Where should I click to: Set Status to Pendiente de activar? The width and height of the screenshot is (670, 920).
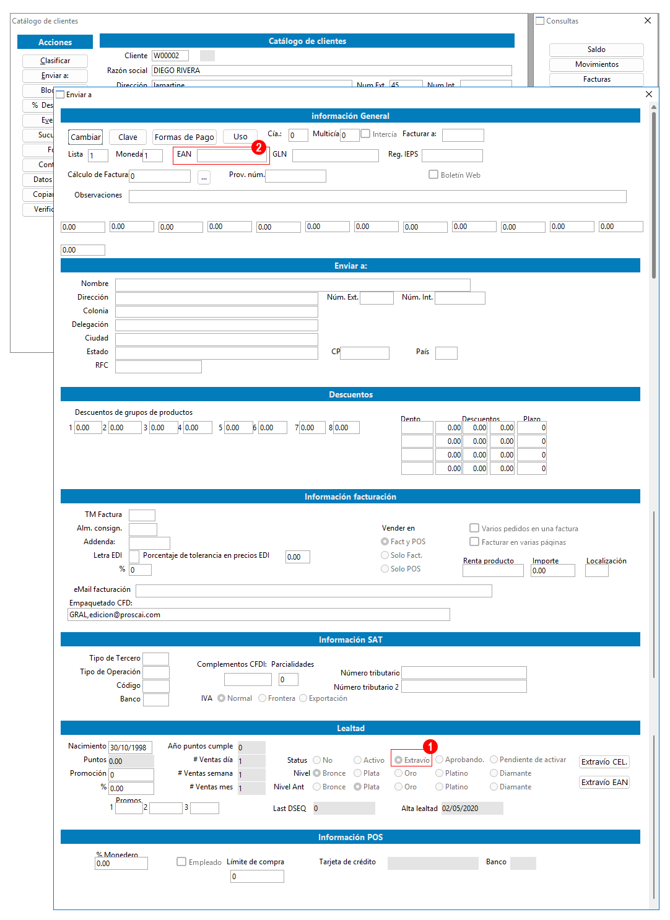pyautogui.click(x=494, y=760)
